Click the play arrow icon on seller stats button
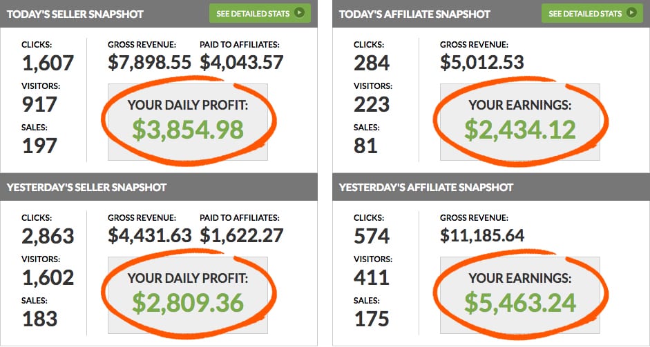The image size is (650, 347). click(x=300, y=13)
